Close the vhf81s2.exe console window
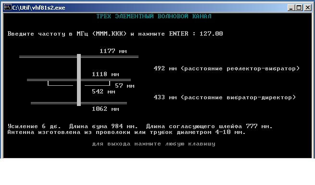Screen dimensions: 315x185 pos(308,8)
